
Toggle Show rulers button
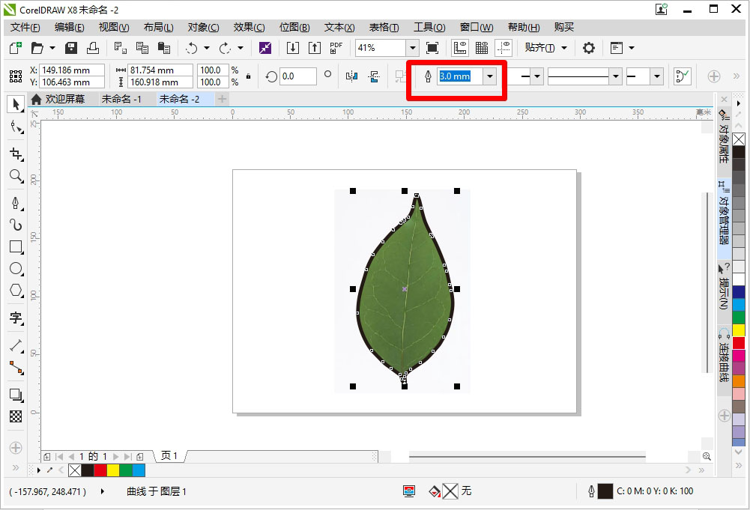460,48
